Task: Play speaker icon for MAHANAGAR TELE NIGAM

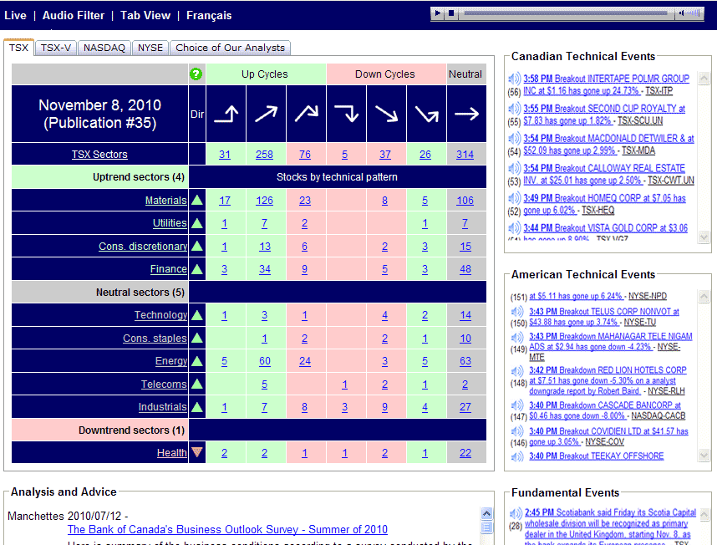Action: tap(517, 338)
